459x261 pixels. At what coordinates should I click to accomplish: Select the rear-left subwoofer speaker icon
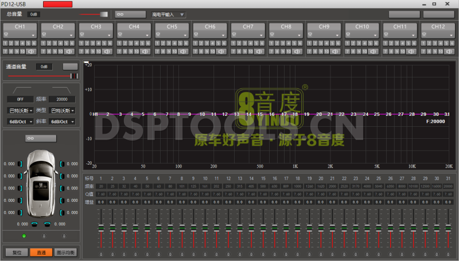pyautogui.click(x=36, y=224)
